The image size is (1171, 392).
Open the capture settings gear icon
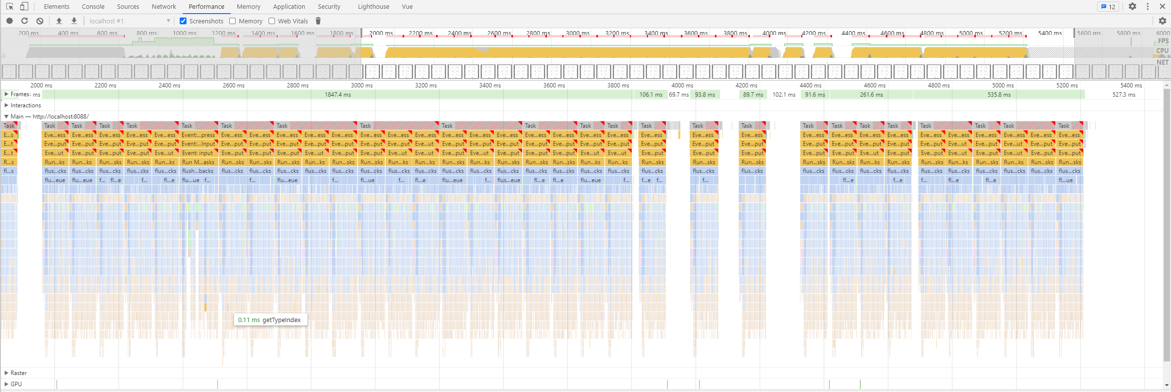(x=1162, y=21)
